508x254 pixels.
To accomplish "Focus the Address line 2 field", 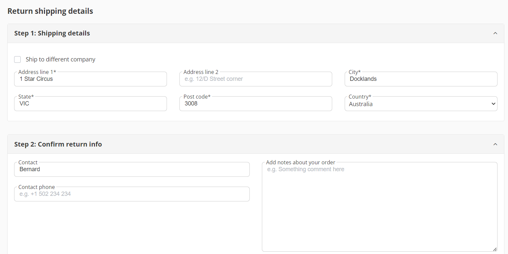I will coord(256,79).
